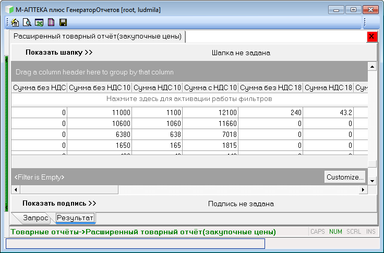The image size is (384, 253).
Task: Click CAPS indicator in status bar
Action: pos(318,232)
